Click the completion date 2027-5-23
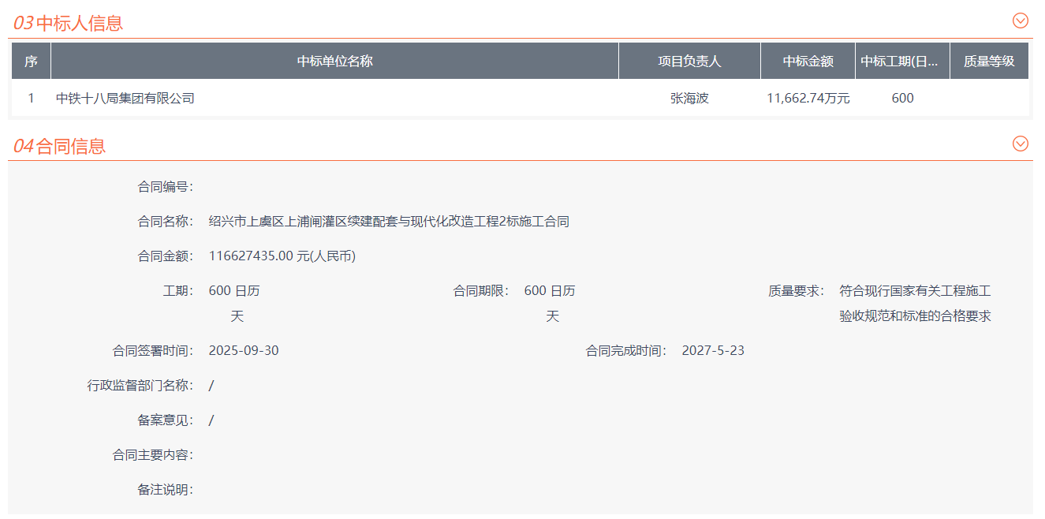The image size is (1045, 519). (x=713, y=351)
